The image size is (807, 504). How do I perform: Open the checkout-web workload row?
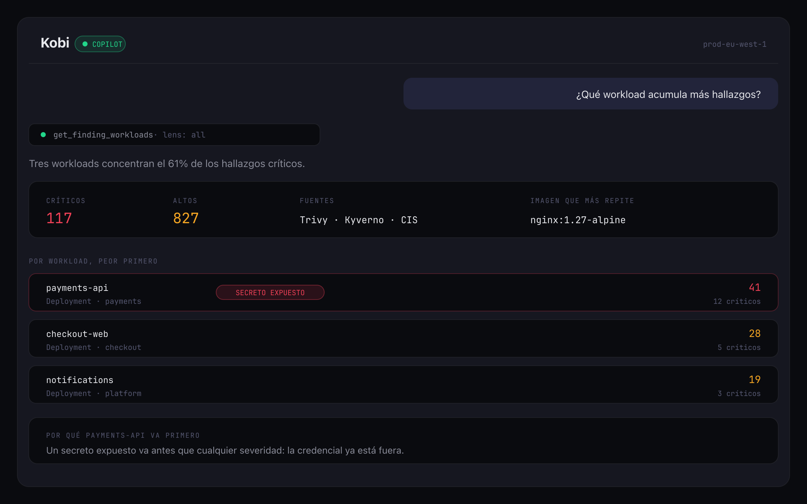pos(403,338)
